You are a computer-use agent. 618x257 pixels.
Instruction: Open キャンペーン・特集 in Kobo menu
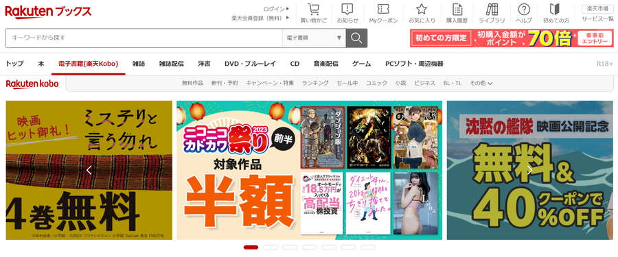(270, 83)
